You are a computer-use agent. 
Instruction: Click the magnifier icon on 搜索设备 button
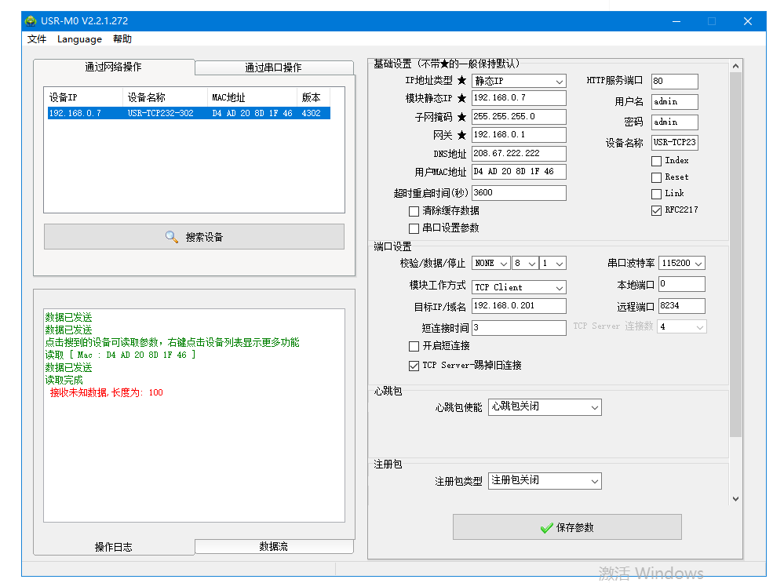[172, 237]
